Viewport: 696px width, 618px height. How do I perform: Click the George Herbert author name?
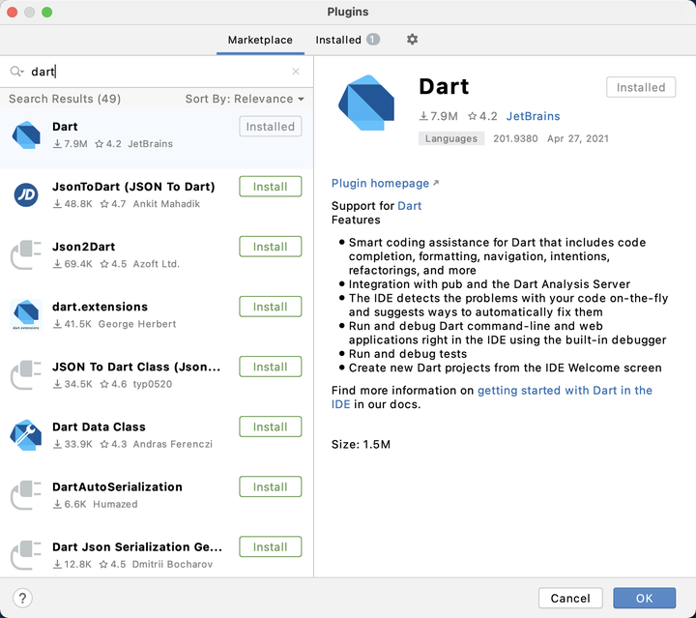click(x=137, y=324)
